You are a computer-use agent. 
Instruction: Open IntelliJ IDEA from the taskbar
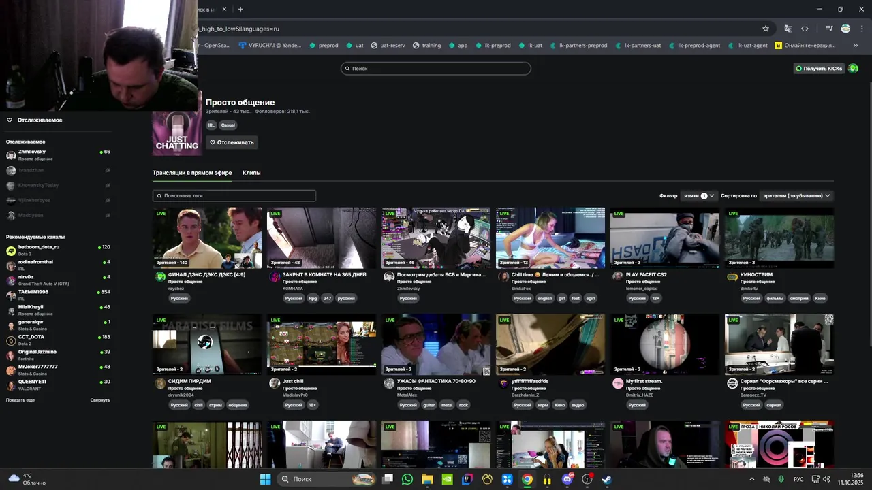[x=467, y=479]
